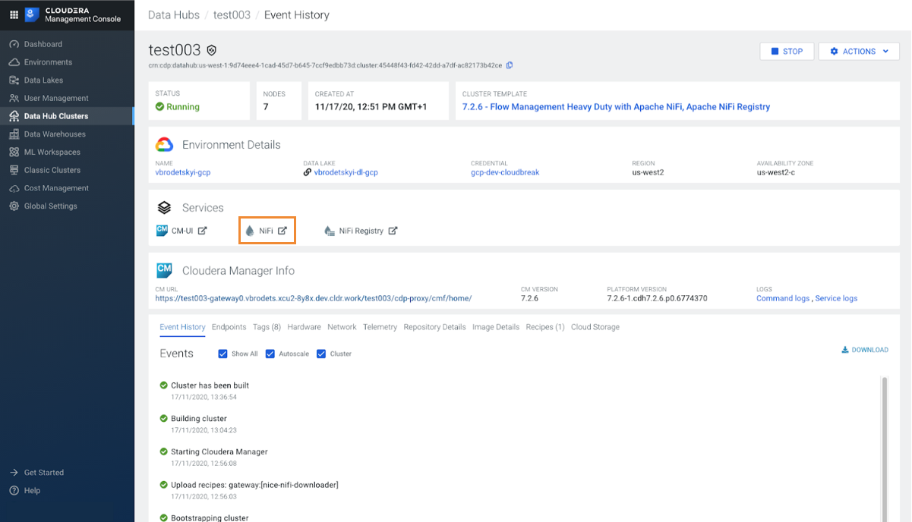
Task: Open NiFi Registry service link
Action: coord(361,231)
